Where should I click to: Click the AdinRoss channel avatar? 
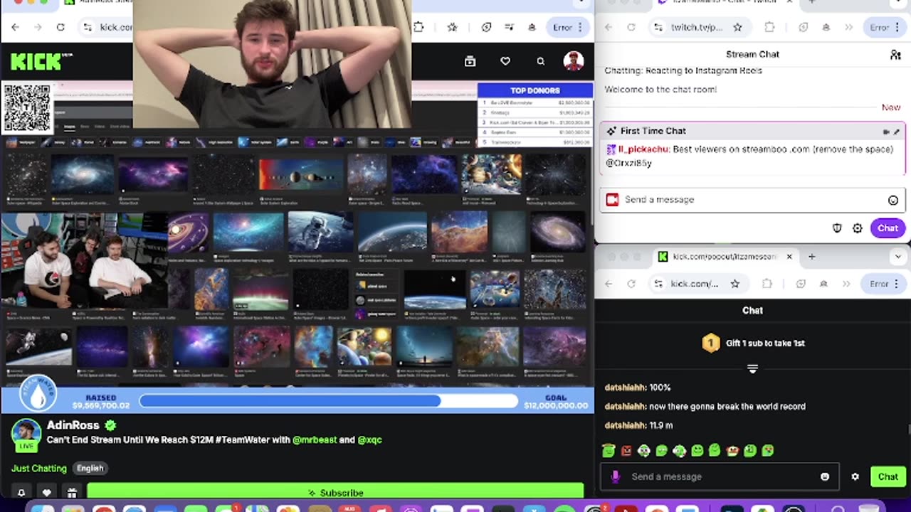(26, 433)
